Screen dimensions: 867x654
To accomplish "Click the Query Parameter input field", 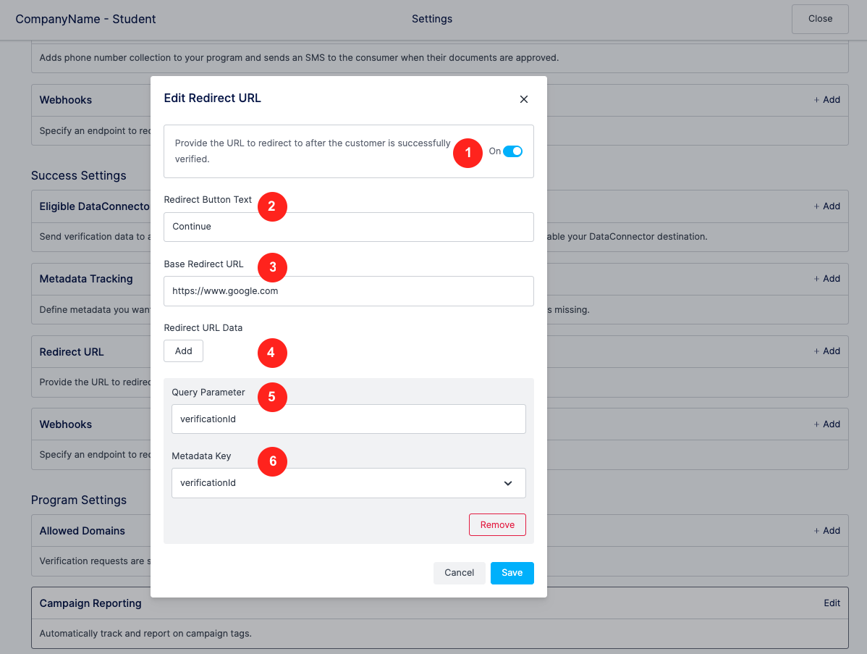I will pos(348,419).
